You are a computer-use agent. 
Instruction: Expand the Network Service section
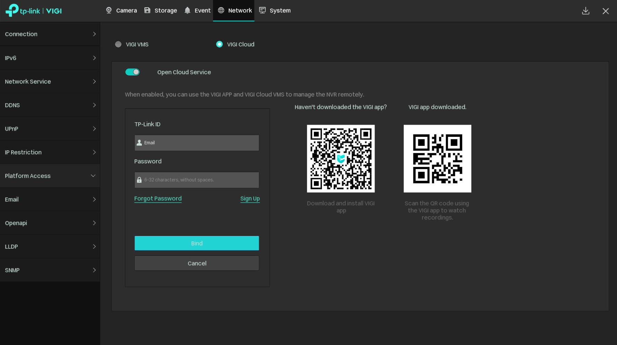[x=50, y=81]
